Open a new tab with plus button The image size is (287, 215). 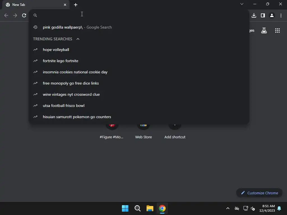(x=76, y=5)
